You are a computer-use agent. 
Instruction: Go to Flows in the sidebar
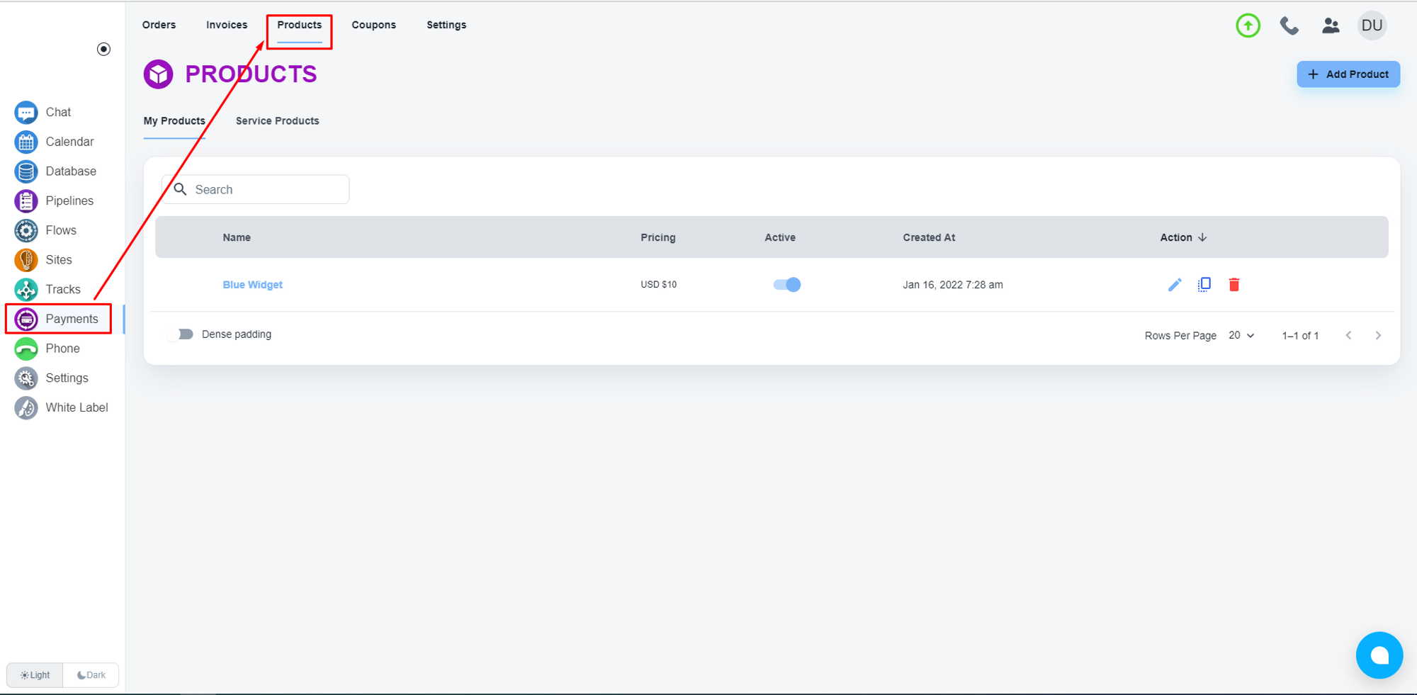tap(61, 230)
